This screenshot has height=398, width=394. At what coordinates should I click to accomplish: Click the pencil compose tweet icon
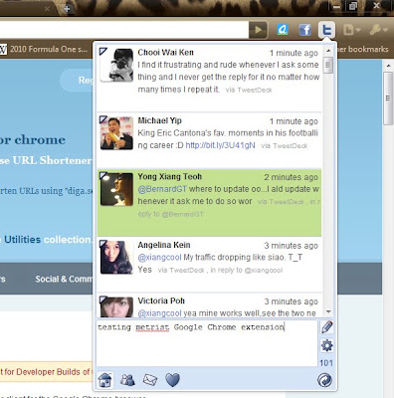coord(326,327)
